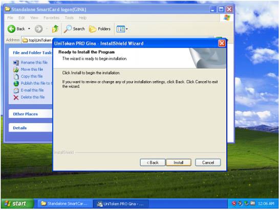
Task: Close the InstallShield Wizard dialog
Action: click(222, 43)
